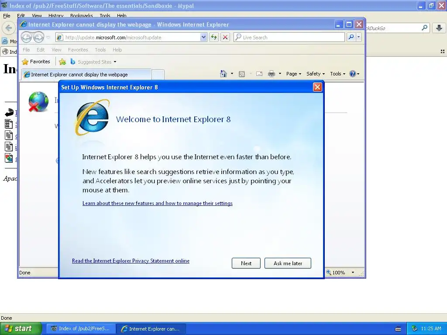Click Mypal Back arrow button
Viewport: 447px width, 335px height.
9,28
